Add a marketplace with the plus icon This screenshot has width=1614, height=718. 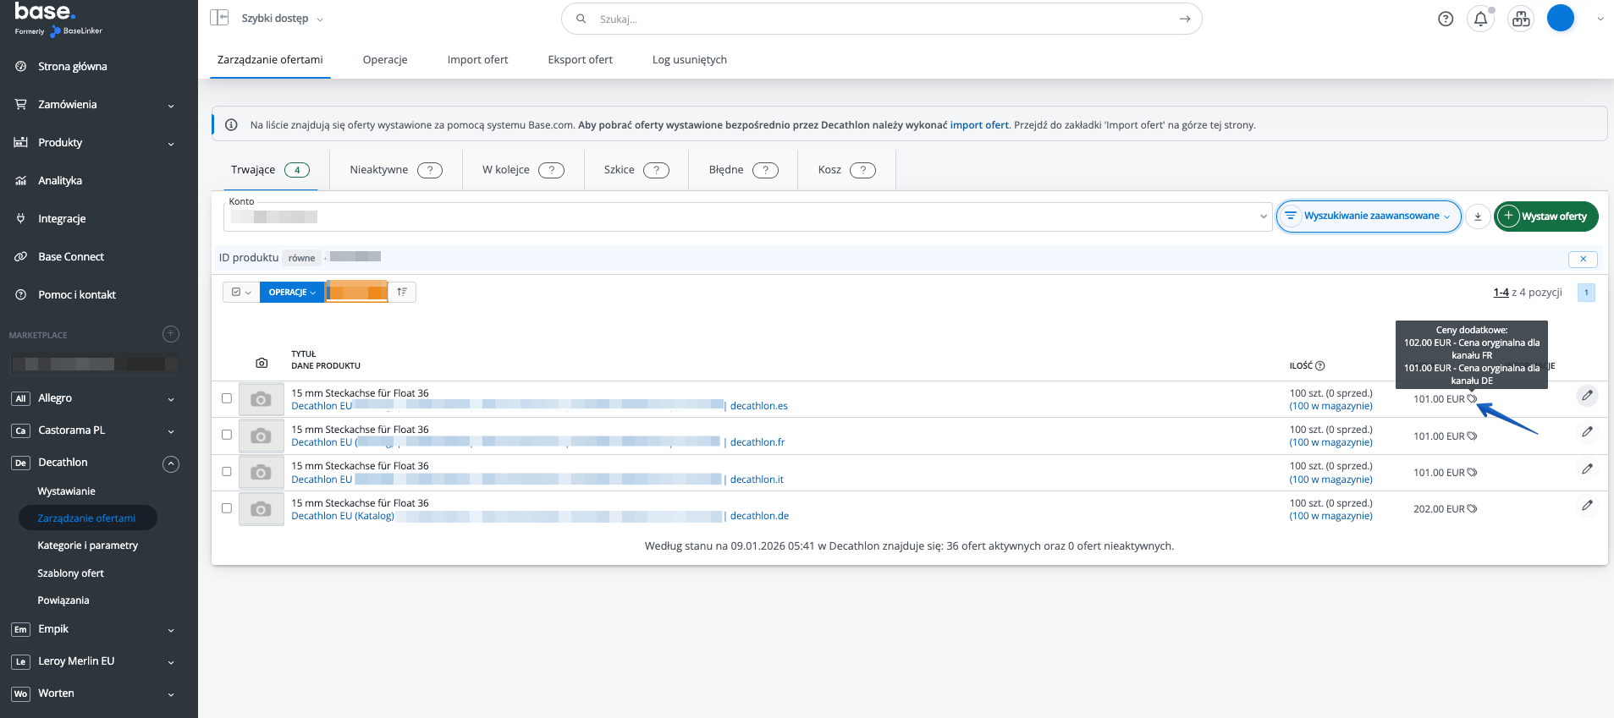click(171, 334)
